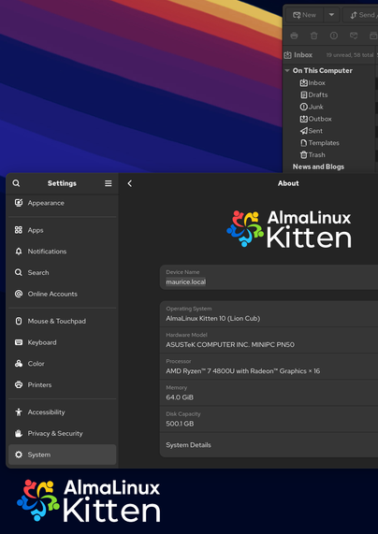Open Printers settings
The height and width of the screenshot is (534, 378).
pyautogui.click(x=63, y=384)
